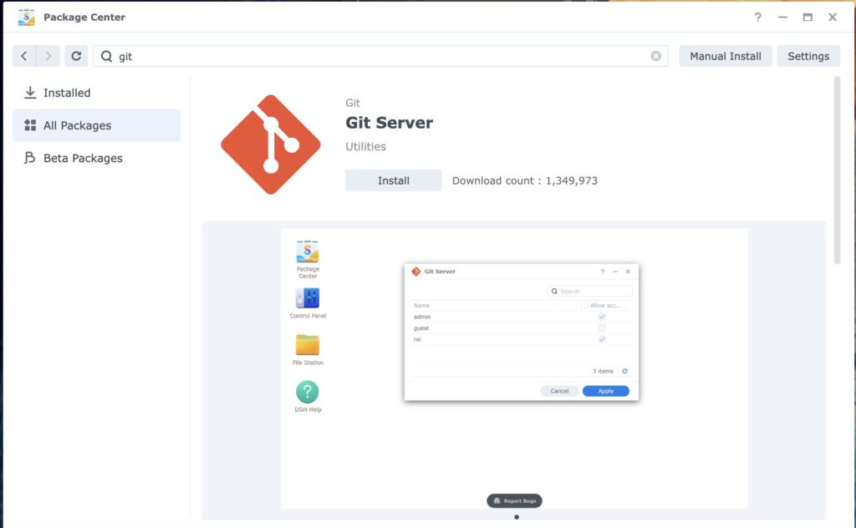Open Manual Install

pos(726,56)
